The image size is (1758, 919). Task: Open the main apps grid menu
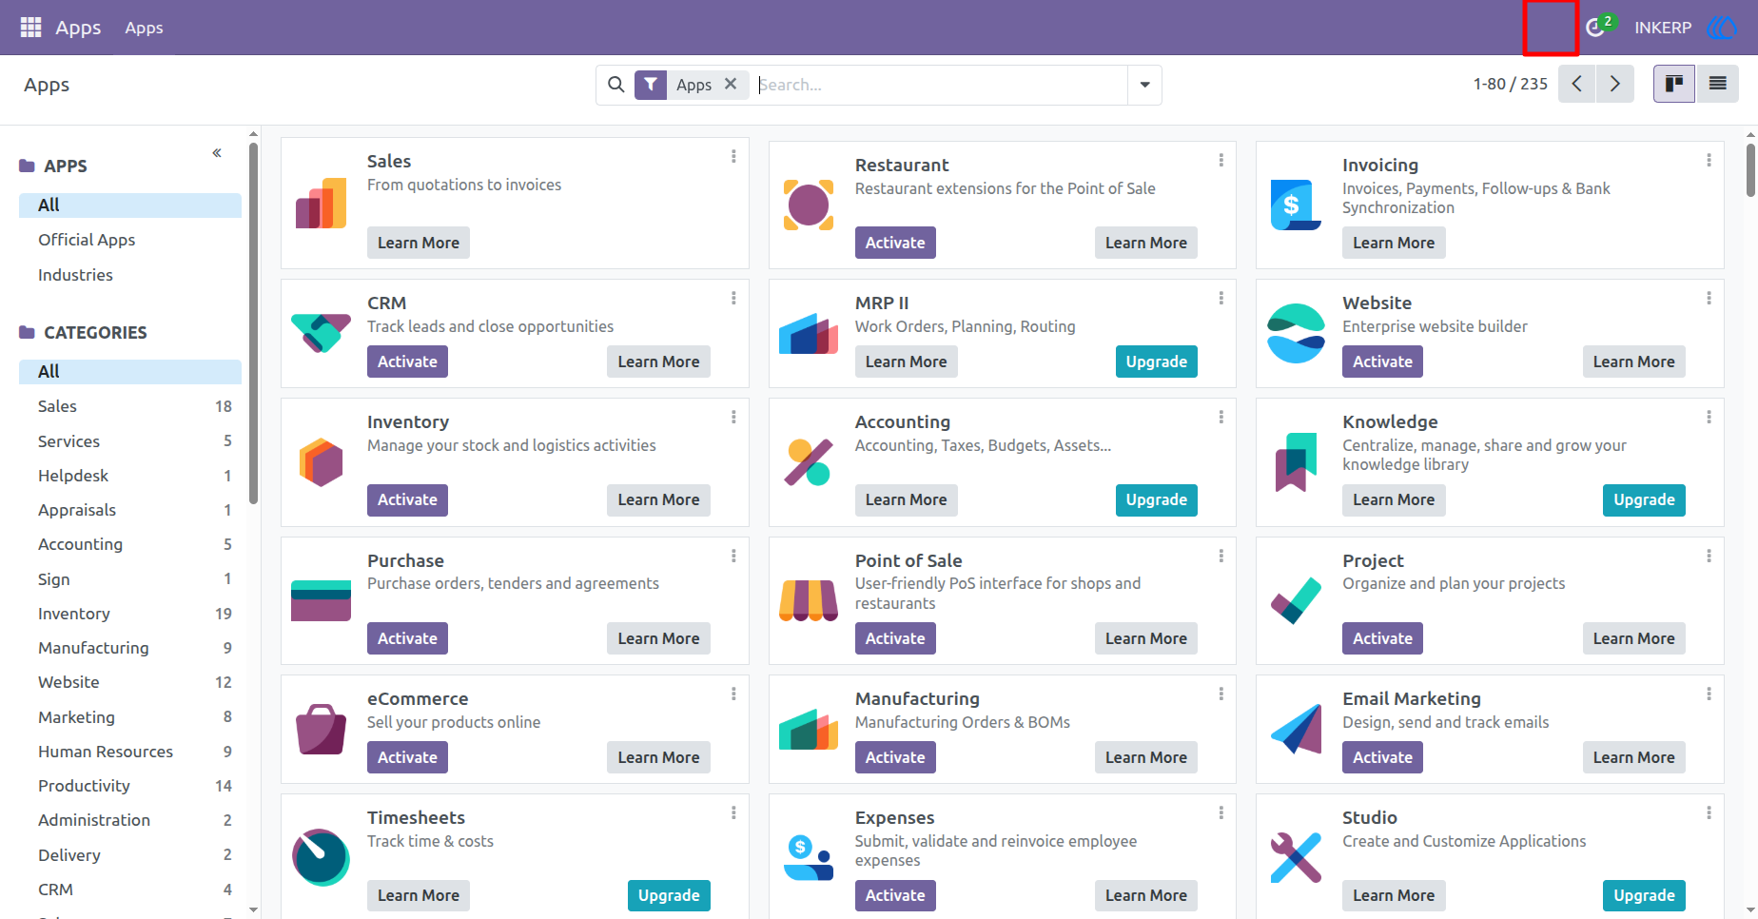(x=30, y=28)
